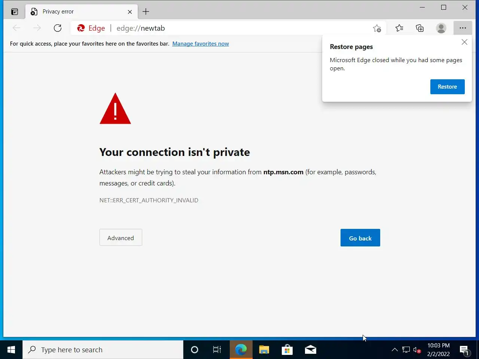Viewport: 479px width, 359px height.
Task: Open the Windows Start menu
Action: tap(11, 350)
